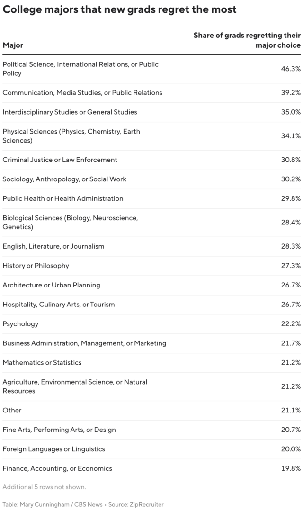Click the chart title about college majors
Viewport: 303px width, 511px height.
pyautogui.click(x=120, y=9)
